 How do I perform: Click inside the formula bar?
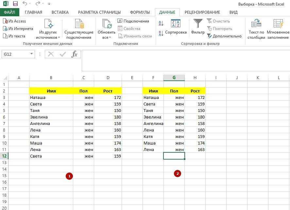click(x=186, y=61)
